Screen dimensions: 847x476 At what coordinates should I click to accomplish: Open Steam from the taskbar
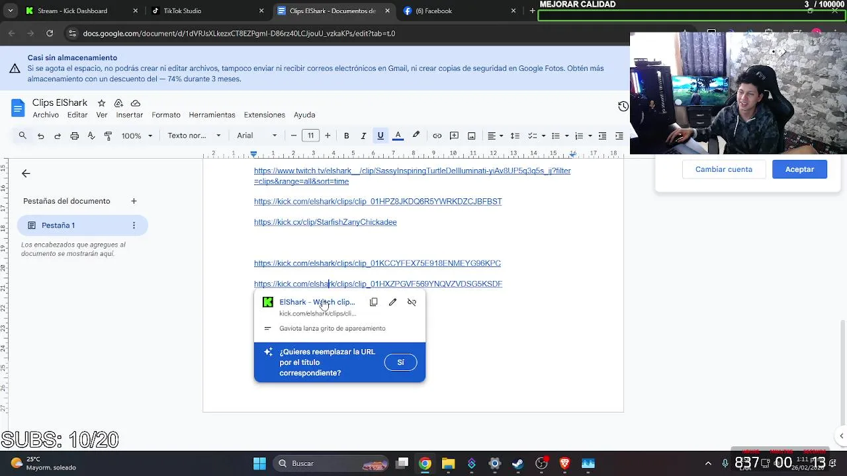(518, 463)
